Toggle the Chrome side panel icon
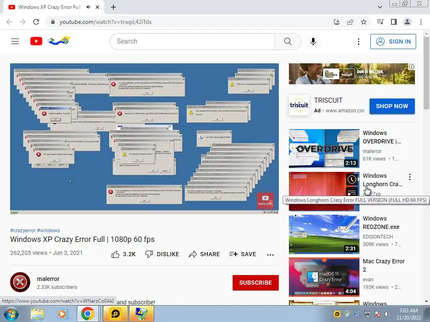 pyautogui.click(x=393, y=22)
